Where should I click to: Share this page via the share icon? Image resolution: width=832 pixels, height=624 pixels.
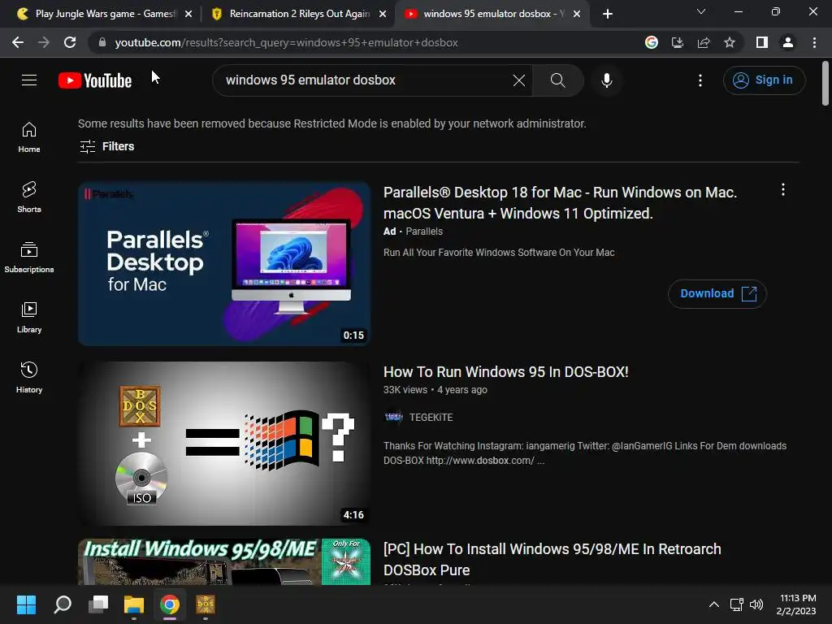tap(704, 42)
